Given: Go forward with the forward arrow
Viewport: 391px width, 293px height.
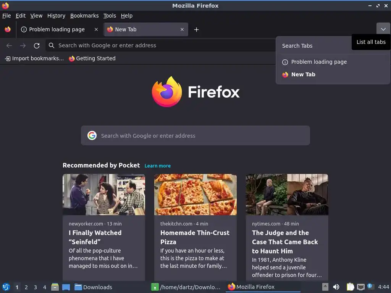Looking at the screenshot, I should coord(23,46).
